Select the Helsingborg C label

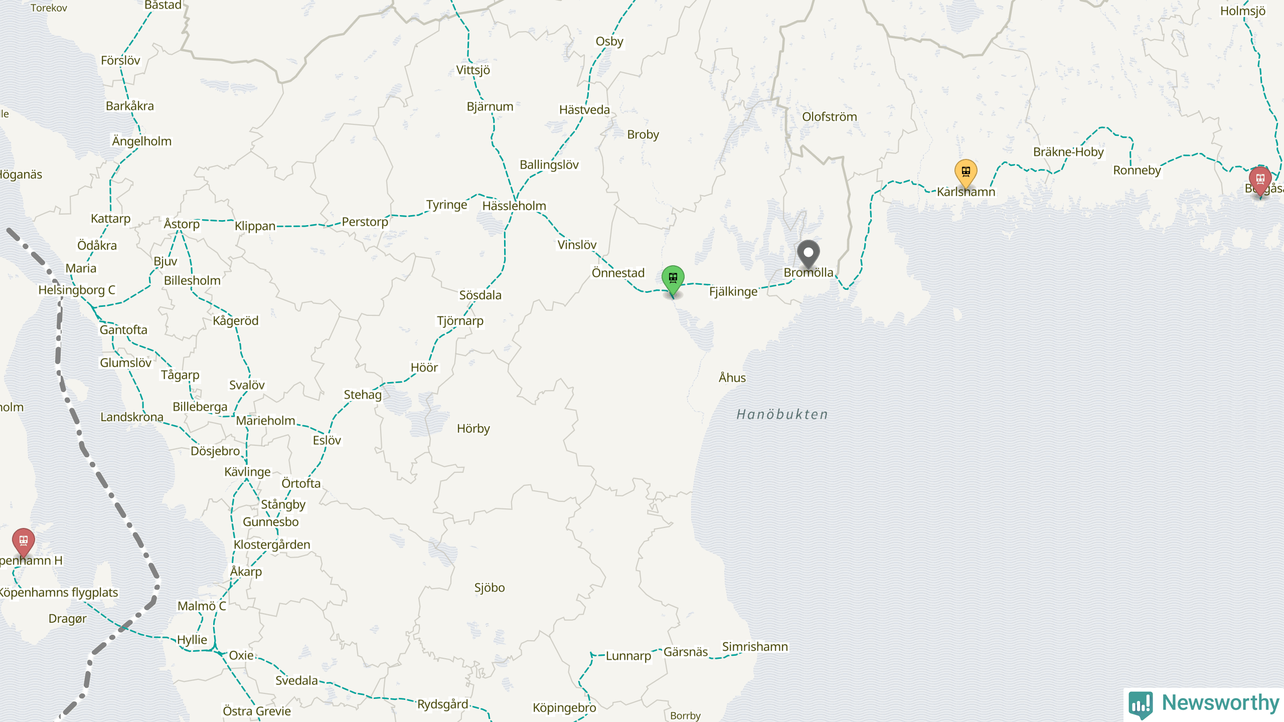77,290
